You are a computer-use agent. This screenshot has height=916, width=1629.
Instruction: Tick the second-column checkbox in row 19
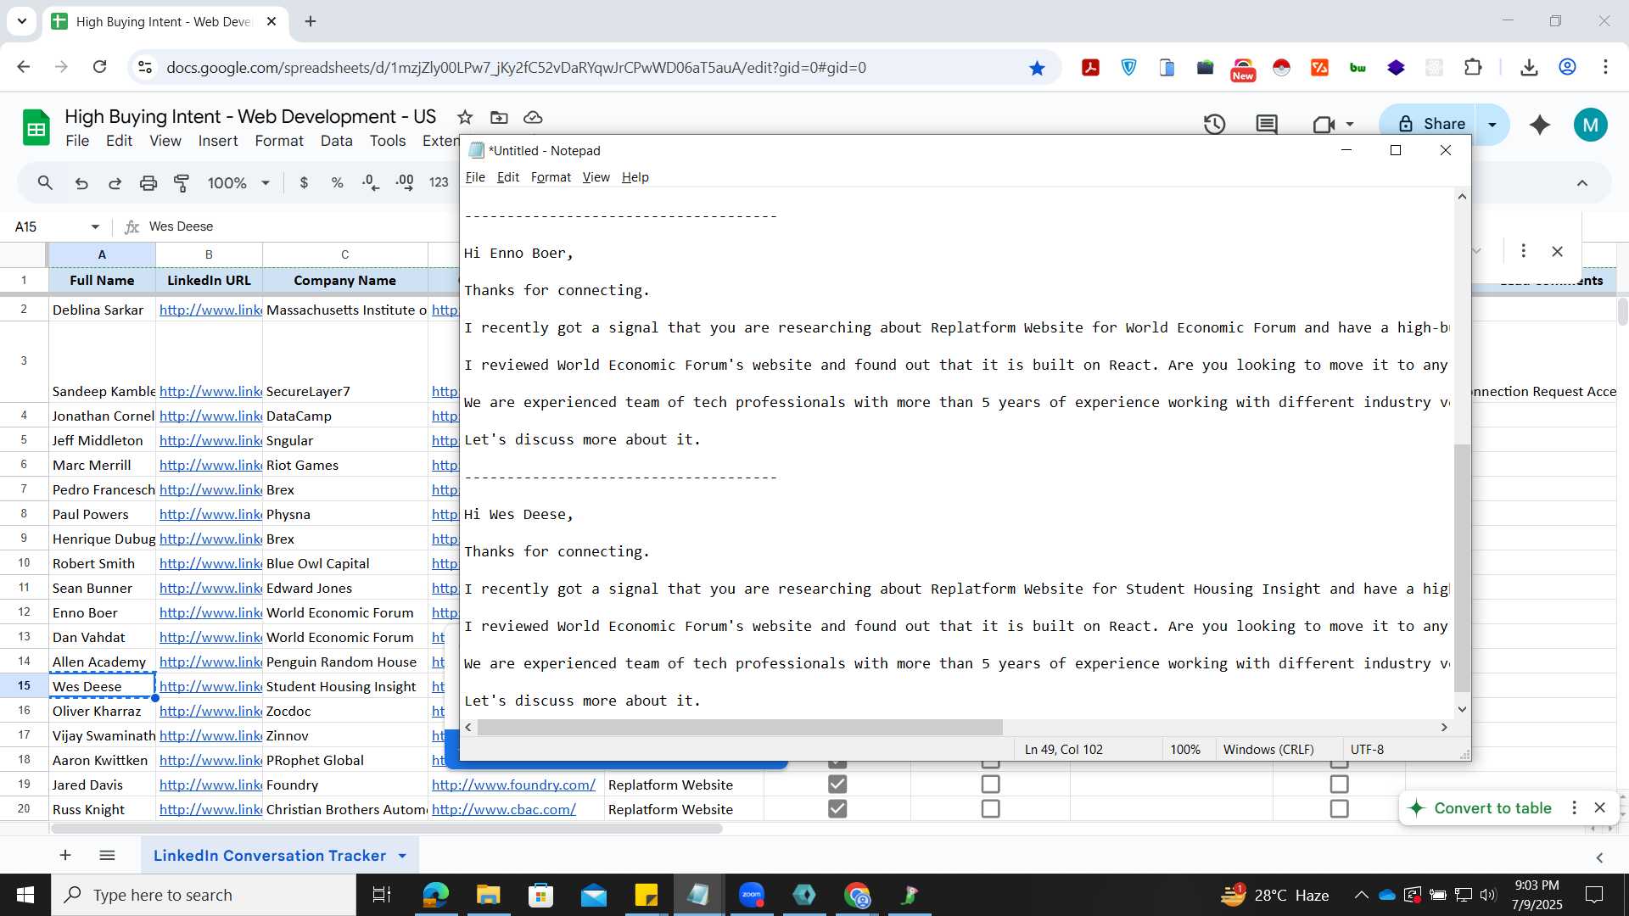(990, 785)
